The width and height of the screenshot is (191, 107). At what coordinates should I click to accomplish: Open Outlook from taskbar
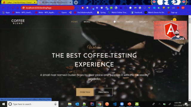click(77, 104)
